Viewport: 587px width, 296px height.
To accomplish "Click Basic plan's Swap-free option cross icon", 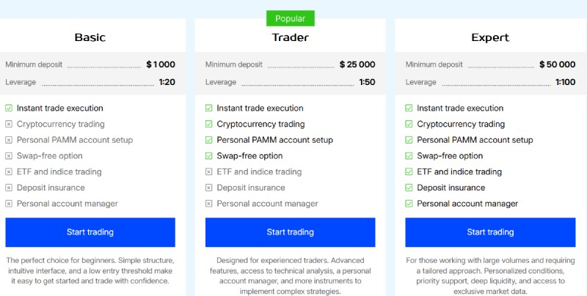I will [9, 156].
